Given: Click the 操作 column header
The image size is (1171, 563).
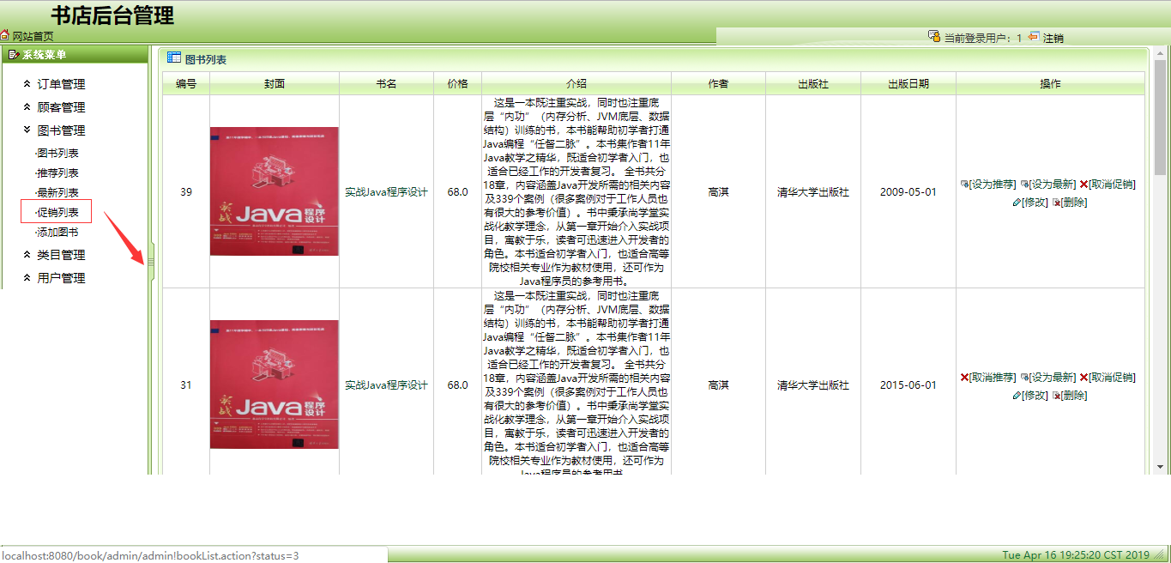Looking at the screenshot, I should tap(1050, 83).
